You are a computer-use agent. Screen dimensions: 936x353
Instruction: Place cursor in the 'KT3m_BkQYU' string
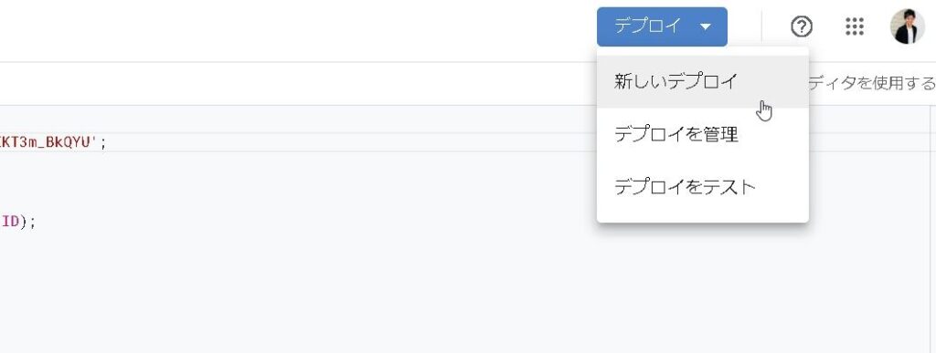(48, 142)
